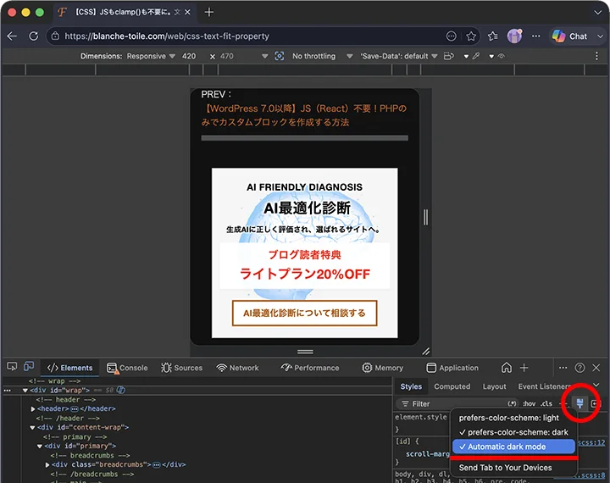Screen dimensions: 610x483
Task: Open the Styles sidebar tab
Action: pyautogui.click(x=411, y=386)
